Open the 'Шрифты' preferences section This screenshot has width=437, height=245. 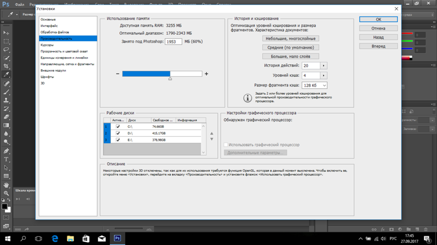(x=47, y=77)
